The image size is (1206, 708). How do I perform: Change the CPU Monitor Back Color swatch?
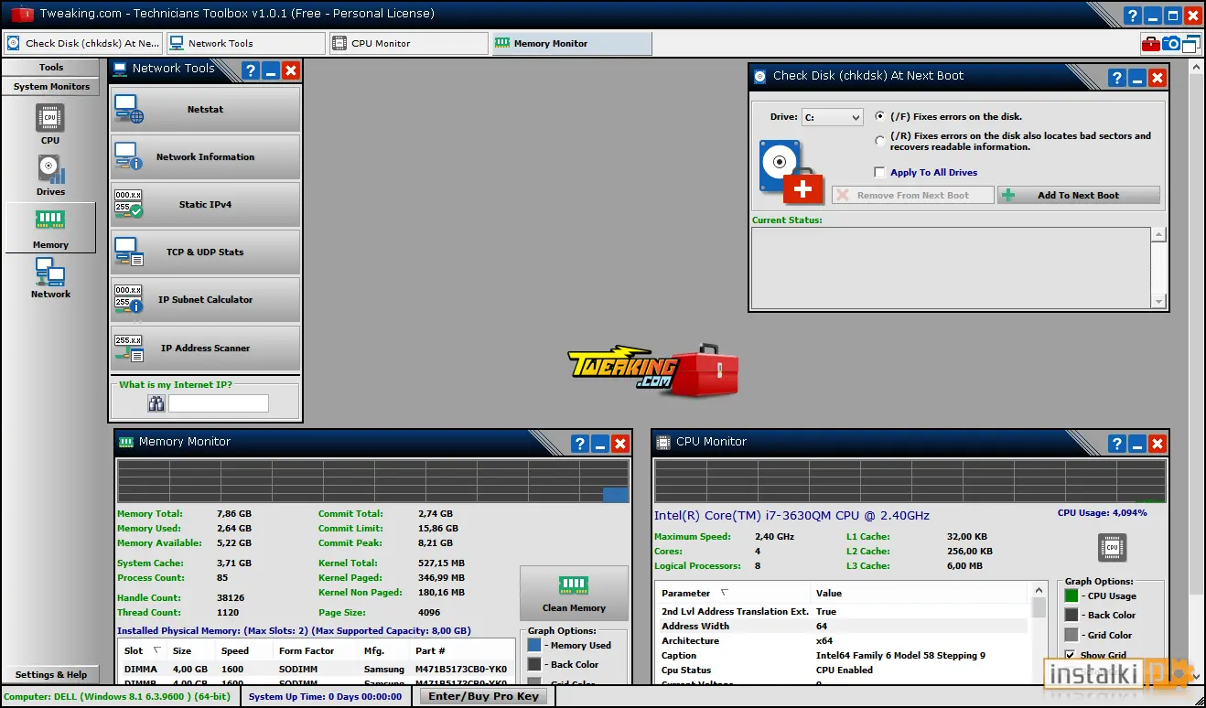click(x=1071, y=616)
